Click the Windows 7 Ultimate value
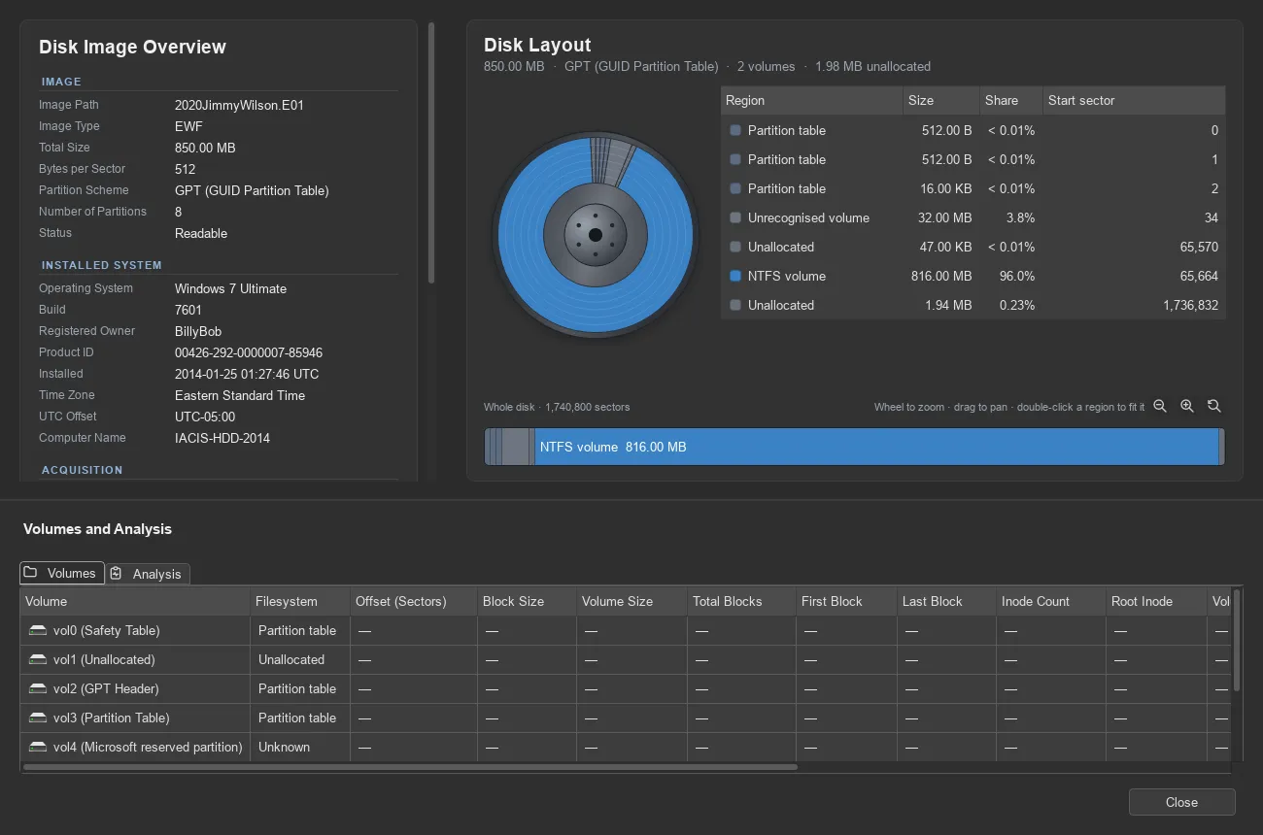The image size is (1263, 835). pyautogui.click(x=230, y=288)
